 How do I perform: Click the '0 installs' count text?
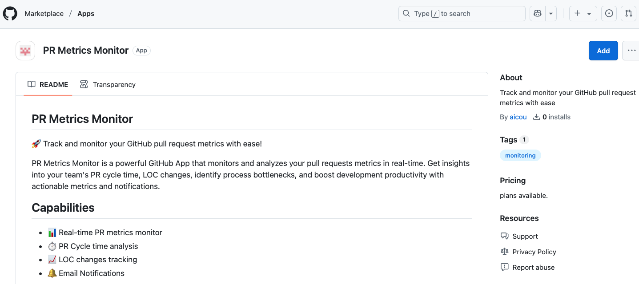click(x=556, y=117)
